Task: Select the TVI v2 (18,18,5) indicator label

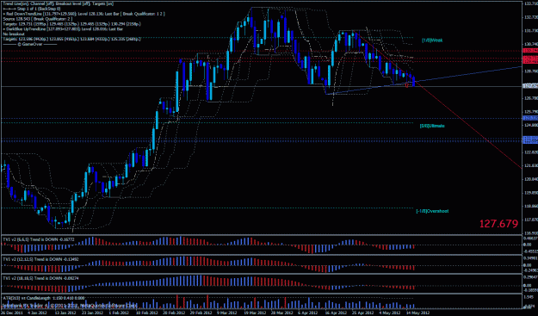Action: click(40, 278)
